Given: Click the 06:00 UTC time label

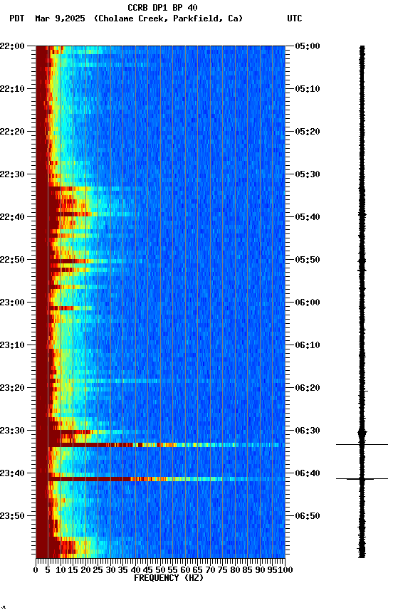Looking at the screenshot, I should [x=307, y=303].
